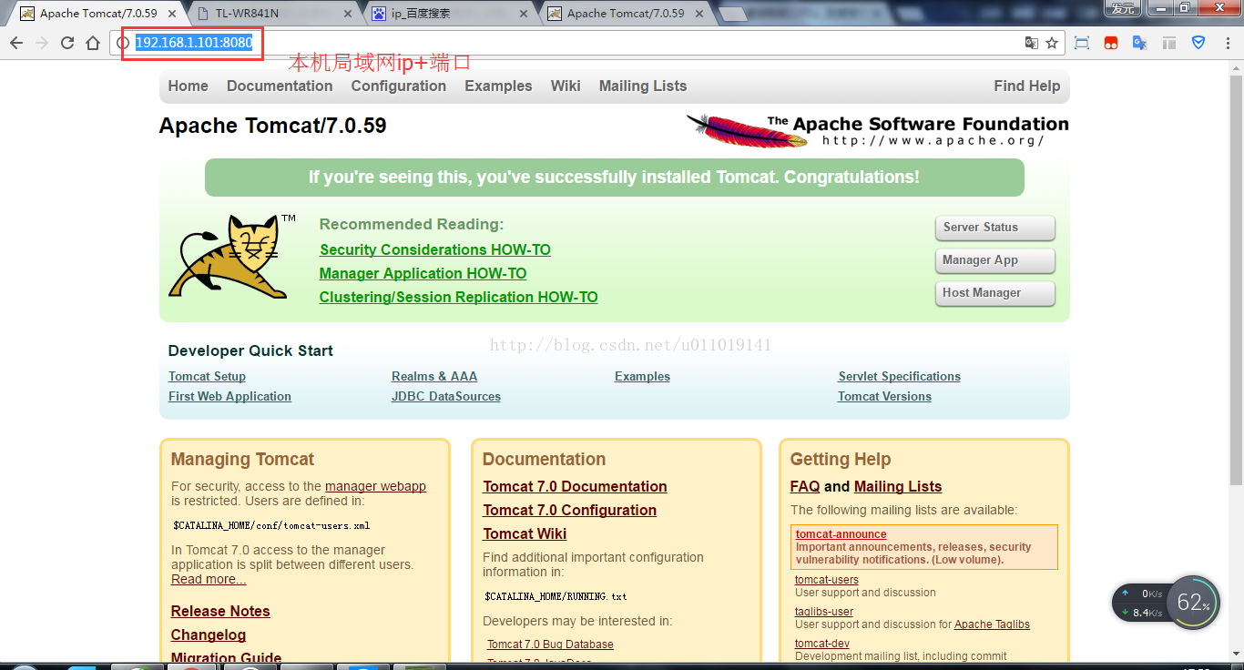Open Manager Application HOW-TO link

[x=423, y=273]
